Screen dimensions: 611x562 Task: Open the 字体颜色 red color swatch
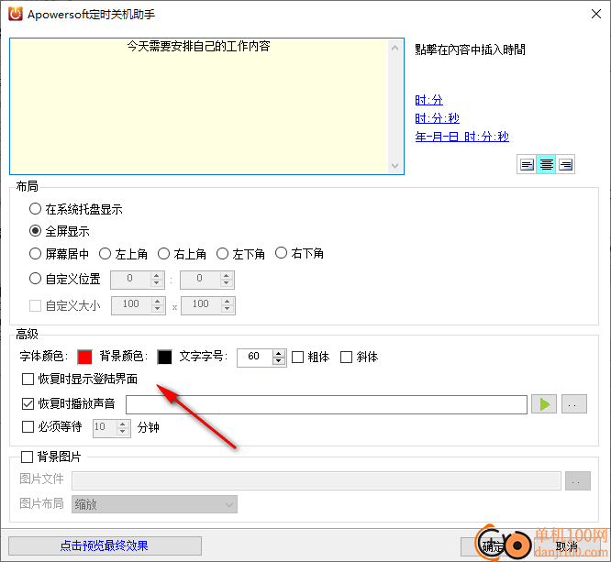click(84, 357)
